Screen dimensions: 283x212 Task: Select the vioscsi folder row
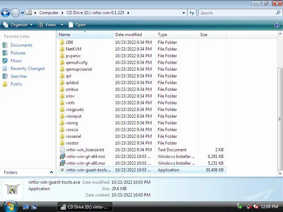(x=142, y=129)
